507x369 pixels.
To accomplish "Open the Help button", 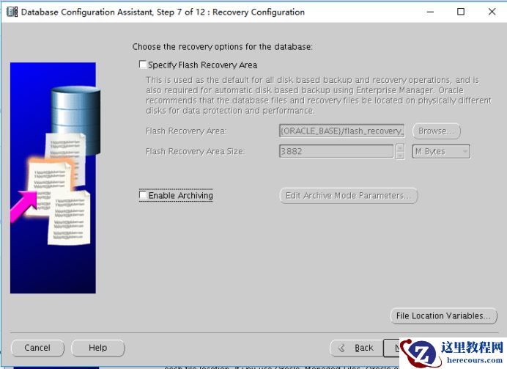I will 97,348.
